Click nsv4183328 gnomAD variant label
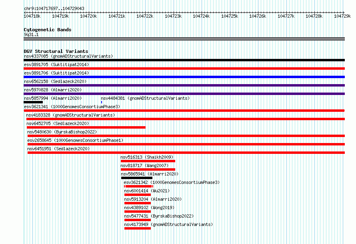356x244 pixels. pyautogui.click(x=70, y=115)
